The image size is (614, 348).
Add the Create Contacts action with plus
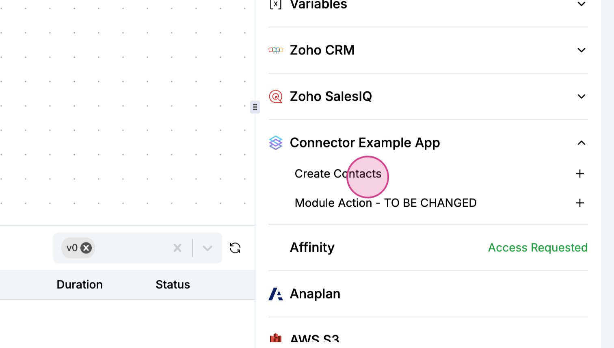click(x=580, y=174)
